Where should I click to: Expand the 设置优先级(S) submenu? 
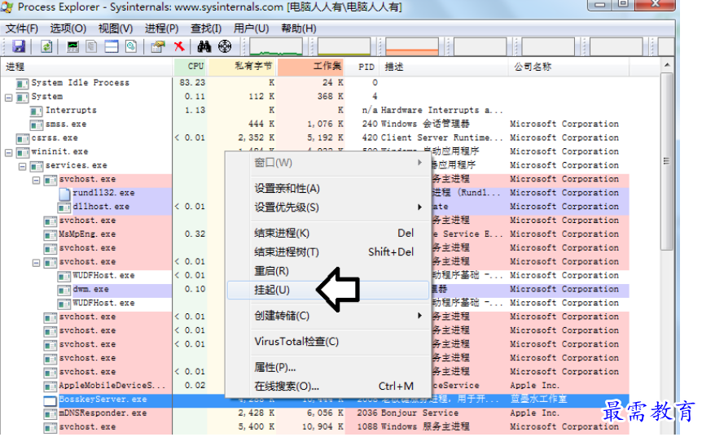coord(420,207)
